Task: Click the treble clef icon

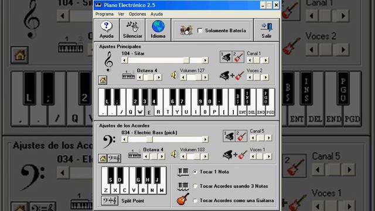Action: tap(108, 62)
